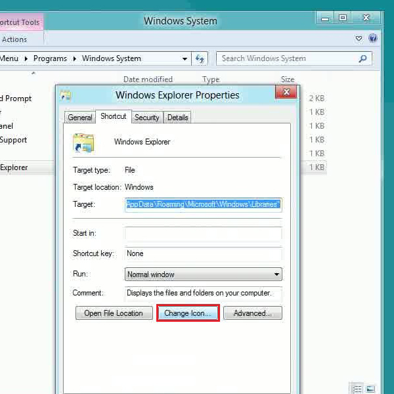The image size is (394, 394).
Task: Close the Windows Explorer Properties dialog
Action: 286,92
